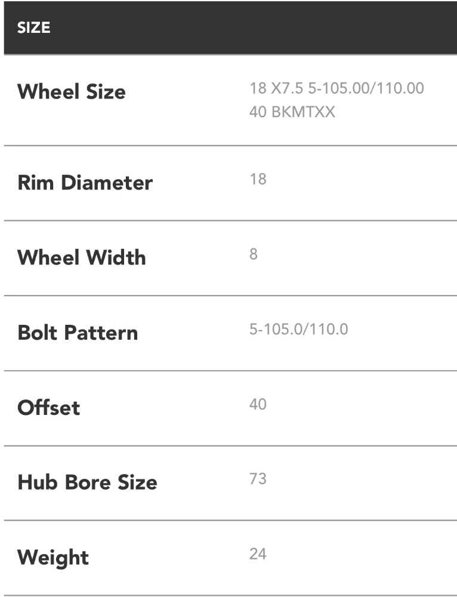Click the '40 BKMTXX' text line
457x597 pixels.
click(x=292, y=112)
